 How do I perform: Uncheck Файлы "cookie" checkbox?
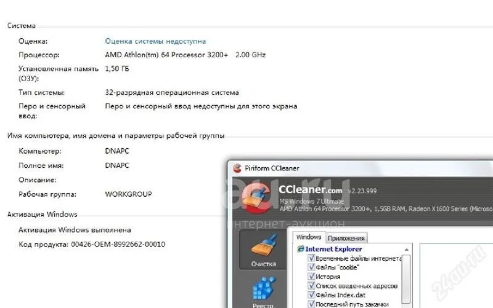311,267
